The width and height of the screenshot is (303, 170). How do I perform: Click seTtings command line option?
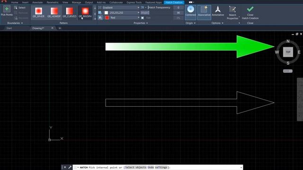[161, 167]
